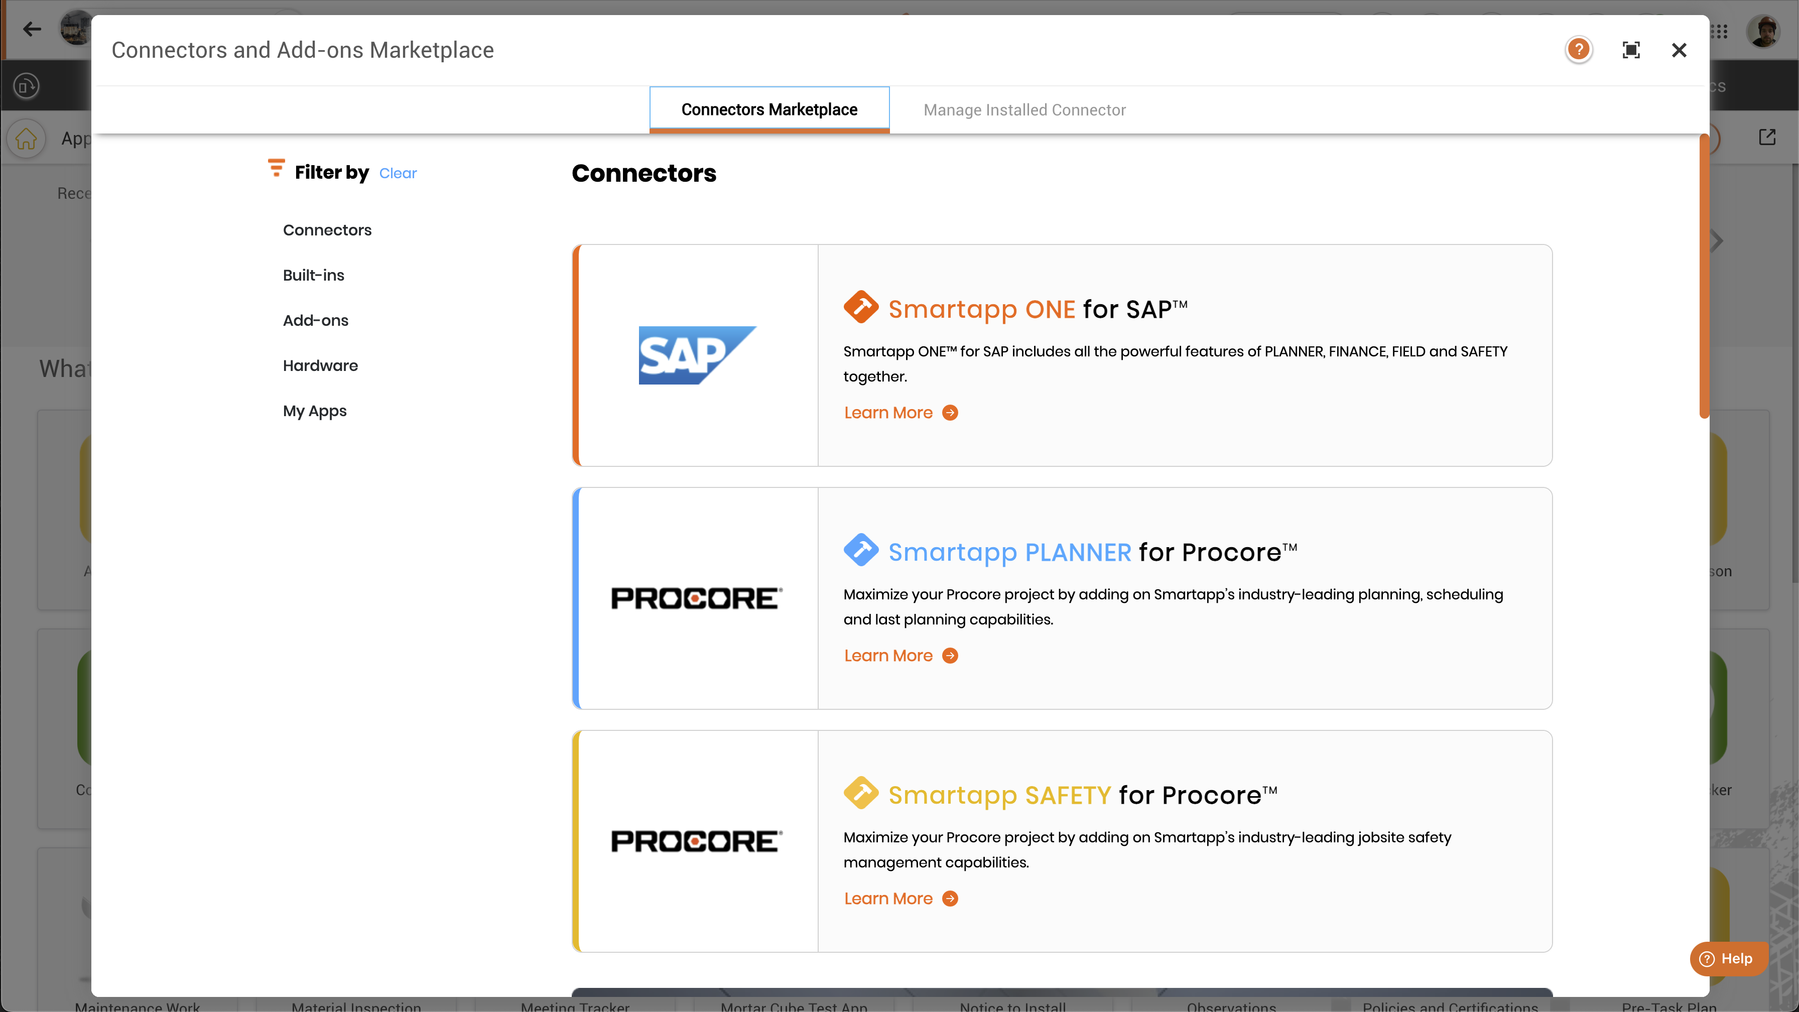
Task: Select the Connectors Marketplace tab
Action: (769, 109)
